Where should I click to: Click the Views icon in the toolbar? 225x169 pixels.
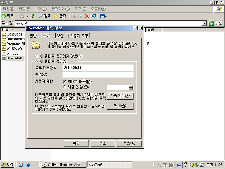tap(102, 16)
